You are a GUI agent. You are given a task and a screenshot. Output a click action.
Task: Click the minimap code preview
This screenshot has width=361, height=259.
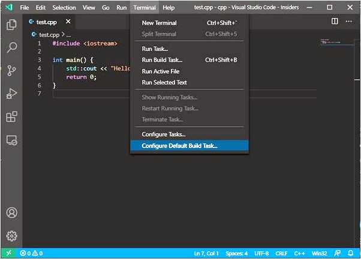330,42
